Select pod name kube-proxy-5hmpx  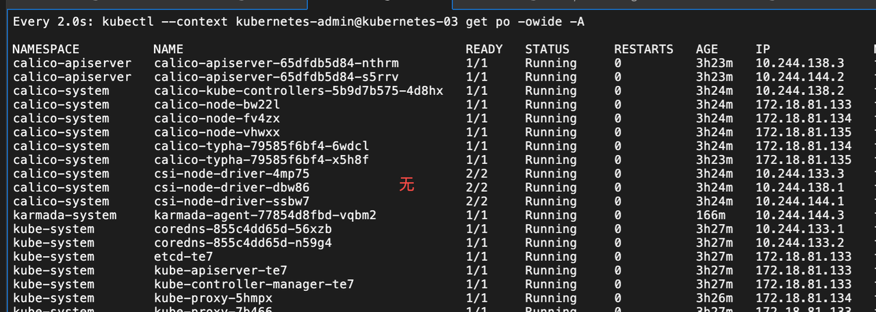(x=213, y=298)
